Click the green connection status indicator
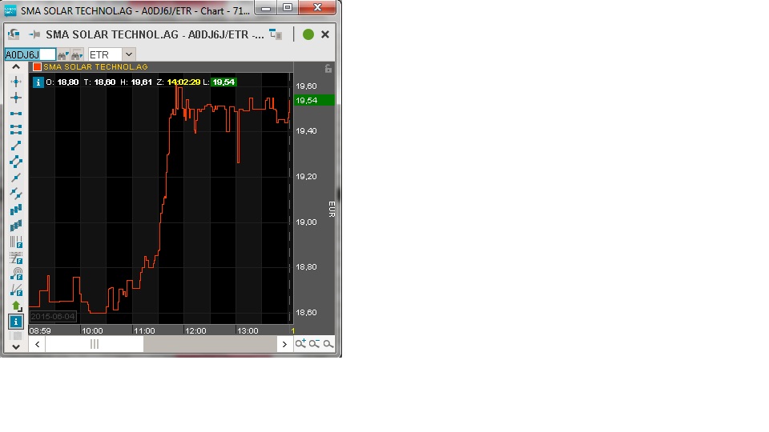This screenshot has height=432, width=769. (x=308, y=34)
